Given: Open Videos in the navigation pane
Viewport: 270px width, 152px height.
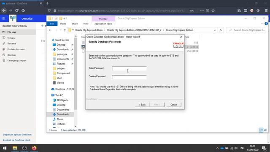Looking at the screenshot, I should [60, 83].
